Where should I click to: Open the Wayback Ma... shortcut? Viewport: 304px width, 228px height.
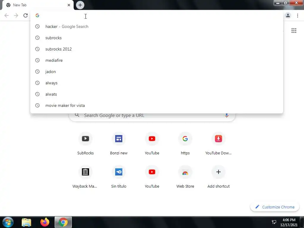coord(85,177)
